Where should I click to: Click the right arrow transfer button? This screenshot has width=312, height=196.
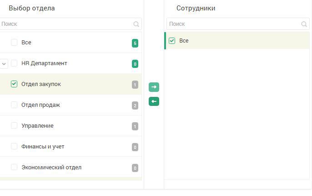point(154,87)
